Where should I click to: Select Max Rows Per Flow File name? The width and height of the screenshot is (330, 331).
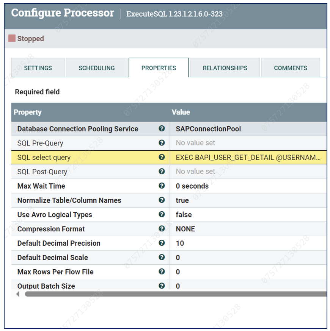pyautogui.click(x=55, y=272)
